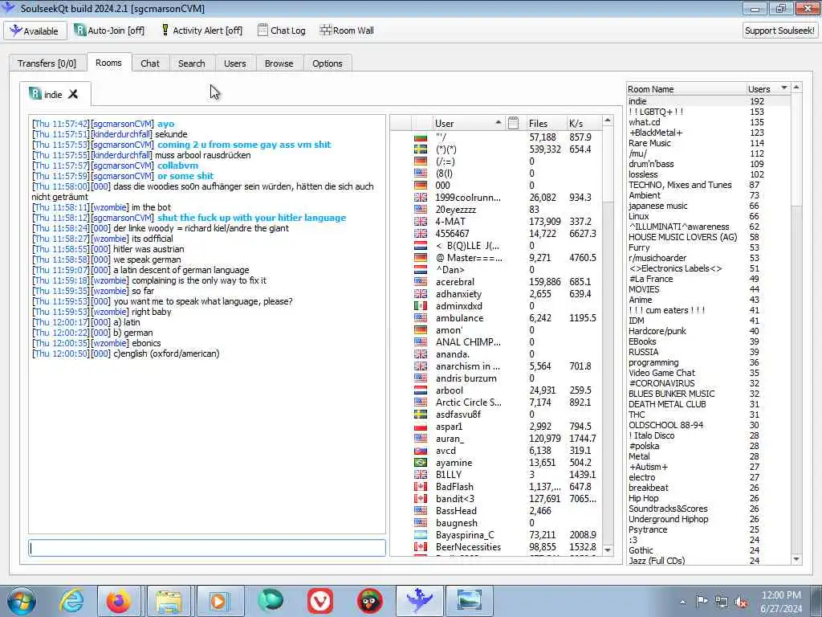
Task: Open the Options tab
Action: 328,63
